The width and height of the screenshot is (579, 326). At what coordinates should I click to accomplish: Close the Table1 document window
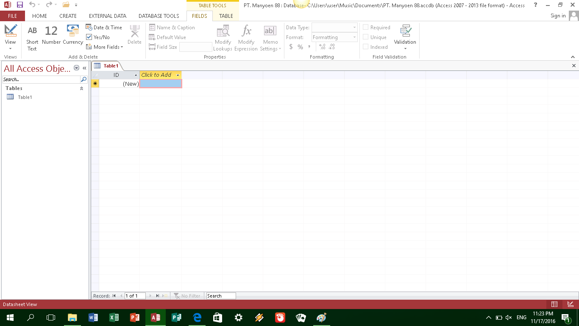pyautogui.click(x=574, y=66)
